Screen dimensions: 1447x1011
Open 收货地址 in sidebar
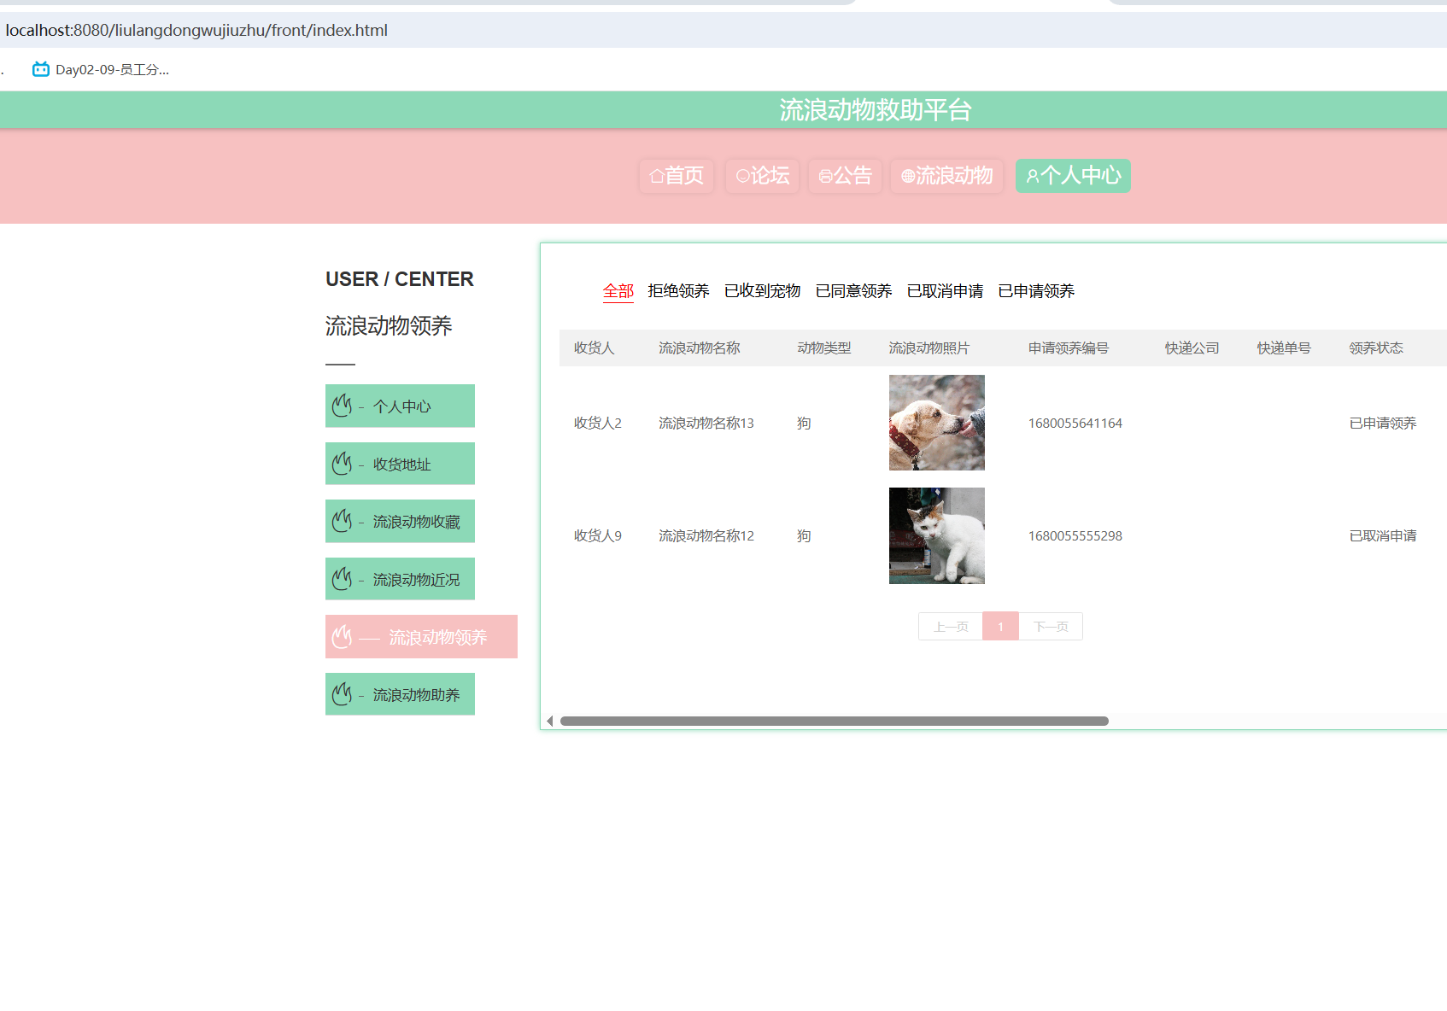coord(400,464)
